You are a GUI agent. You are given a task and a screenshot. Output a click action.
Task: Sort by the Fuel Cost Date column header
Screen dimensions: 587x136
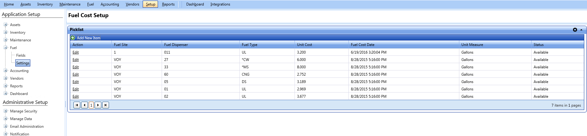(363, 45)
